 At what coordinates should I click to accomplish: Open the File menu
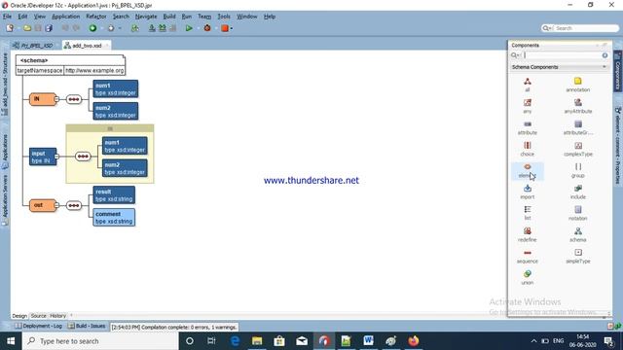(x=7, y=17)
